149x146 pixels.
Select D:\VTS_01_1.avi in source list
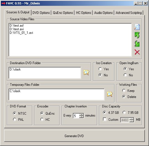coord(21,33)
